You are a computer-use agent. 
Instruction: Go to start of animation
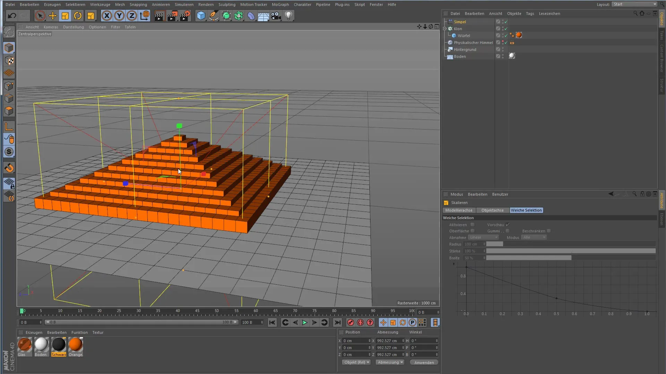pyautogui.click(x=272, y=322)
